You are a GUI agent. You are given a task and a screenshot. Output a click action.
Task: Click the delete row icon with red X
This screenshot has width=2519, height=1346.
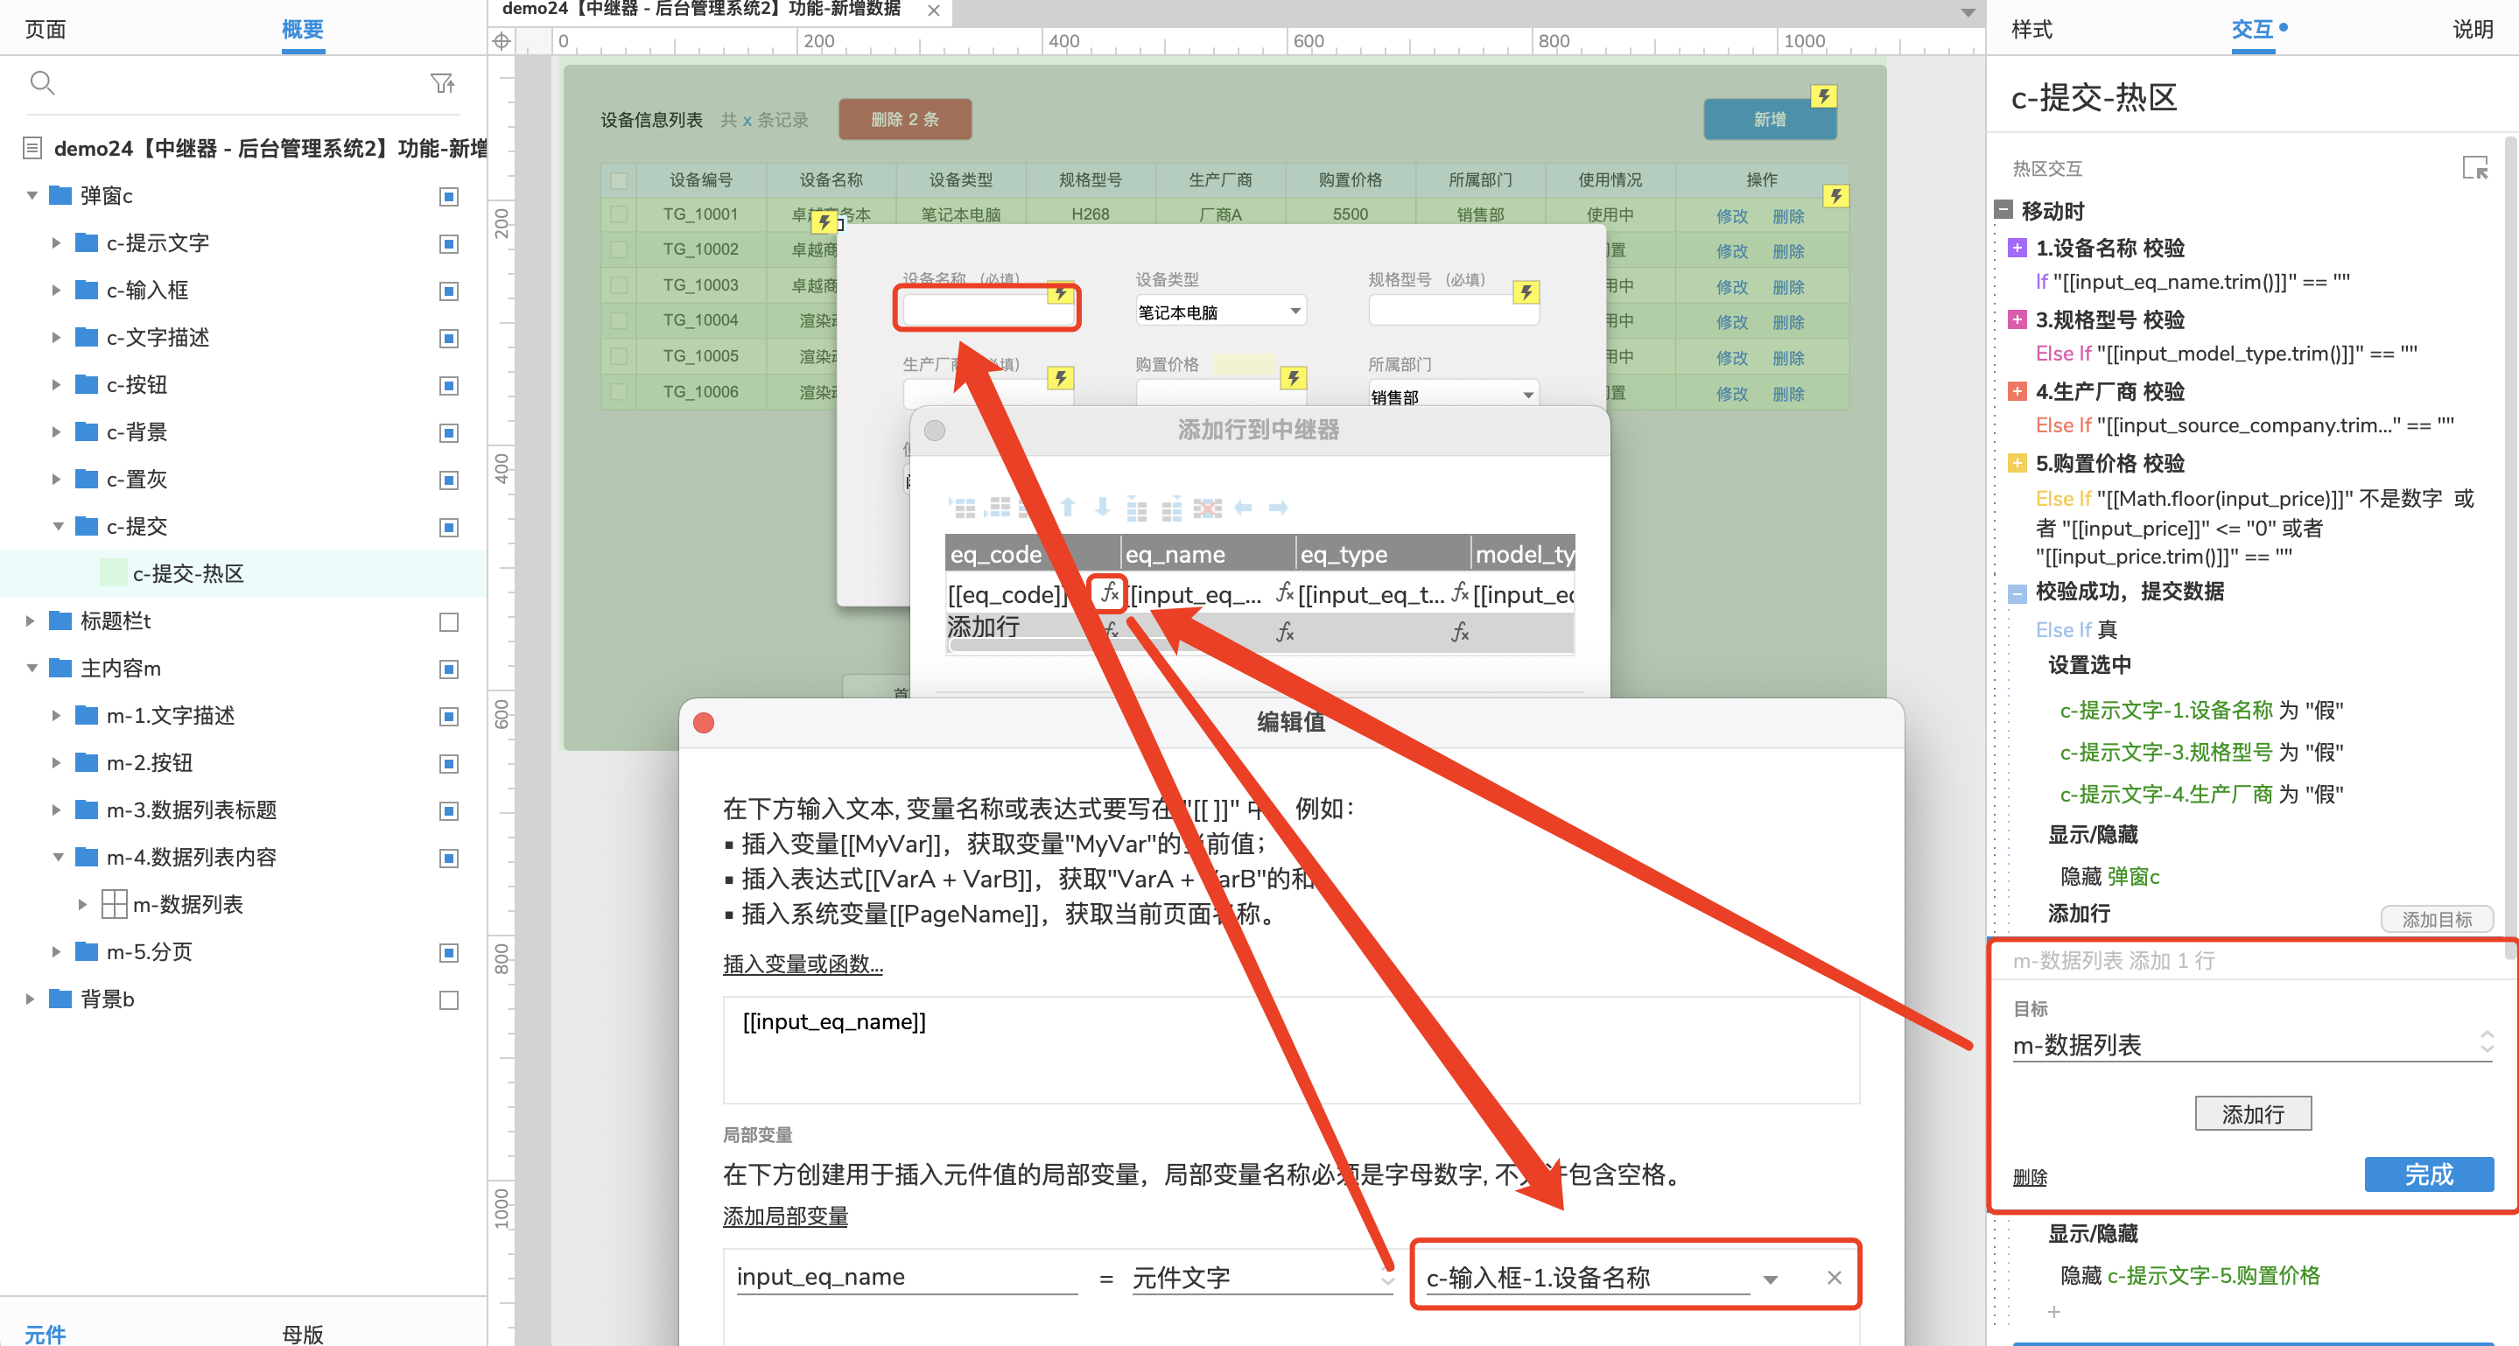pyautogui.click(x=1208, y=508)
